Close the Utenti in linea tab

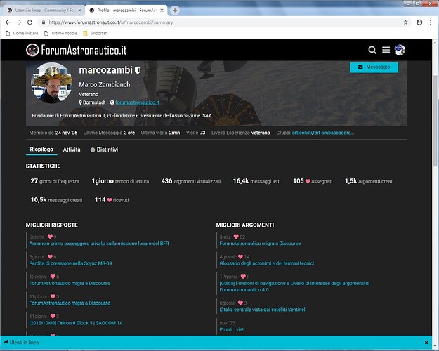[x=80, y=11]
